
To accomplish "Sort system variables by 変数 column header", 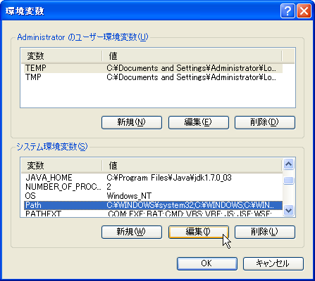I will point(61,166).
